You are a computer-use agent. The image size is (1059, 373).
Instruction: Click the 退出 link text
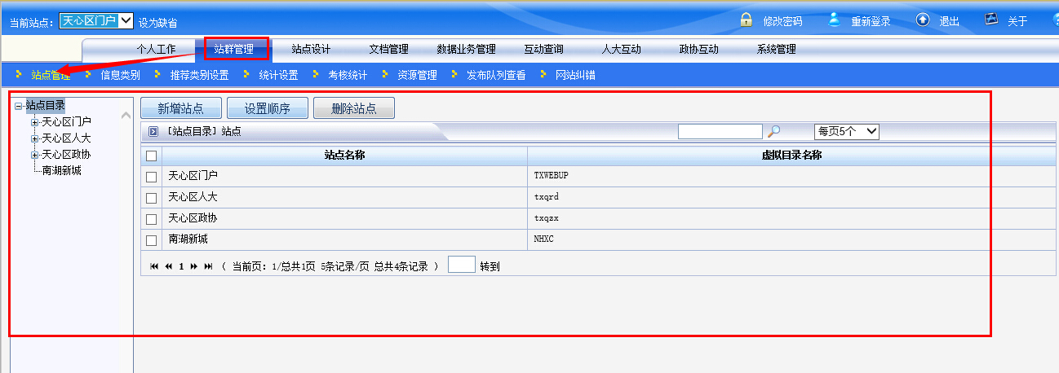point(949,21)
